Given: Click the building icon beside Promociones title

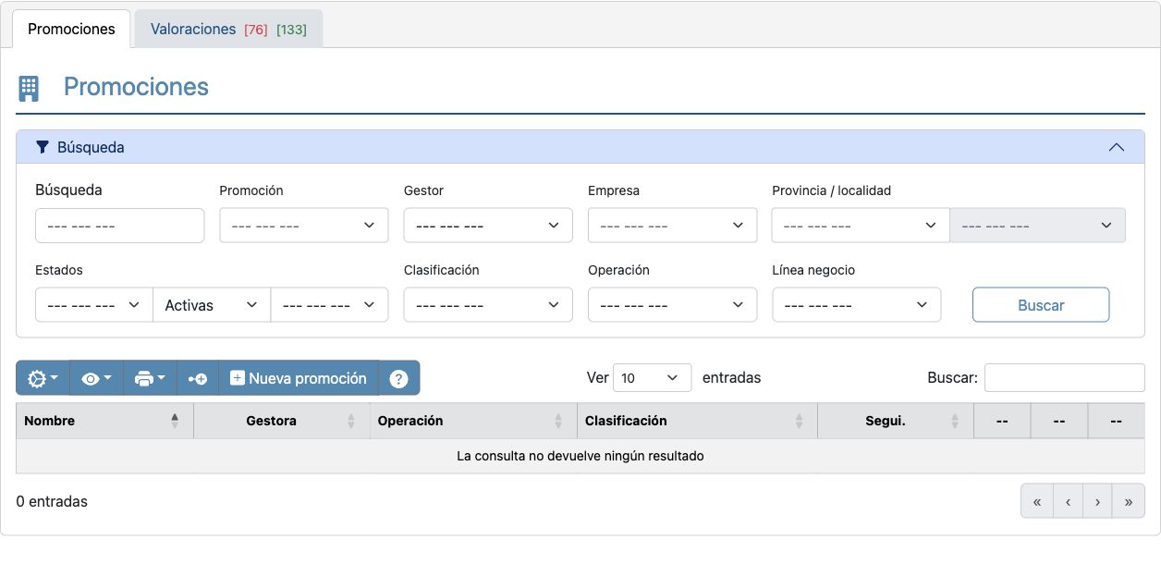Looking at the screenshot, I should (29, 88).
